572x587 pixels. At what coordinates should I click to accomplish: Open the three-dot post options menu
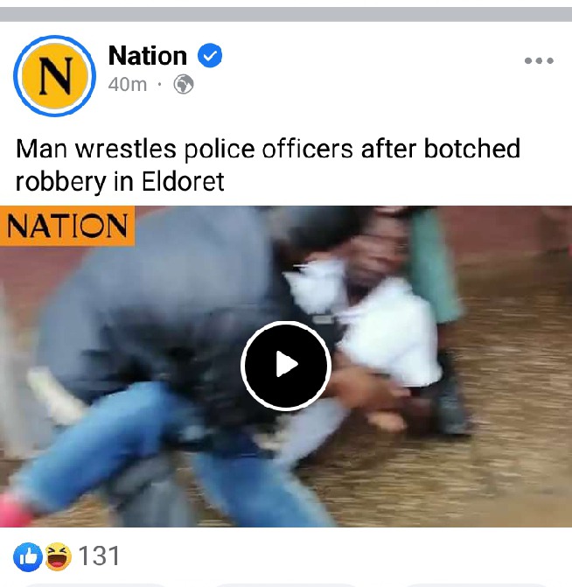tap(539, 60)
